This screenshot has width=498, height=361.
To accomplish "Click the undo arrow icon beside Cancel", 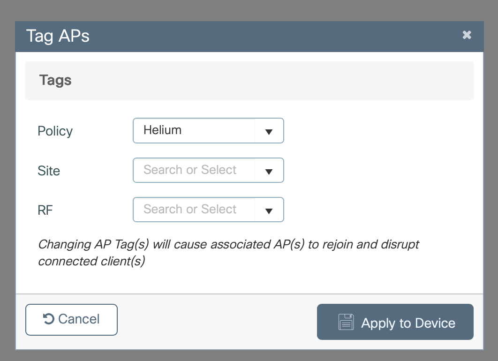I will click(48, 319).
